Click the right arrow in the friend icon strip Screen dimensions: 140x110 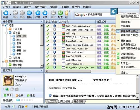pos(35,89)
